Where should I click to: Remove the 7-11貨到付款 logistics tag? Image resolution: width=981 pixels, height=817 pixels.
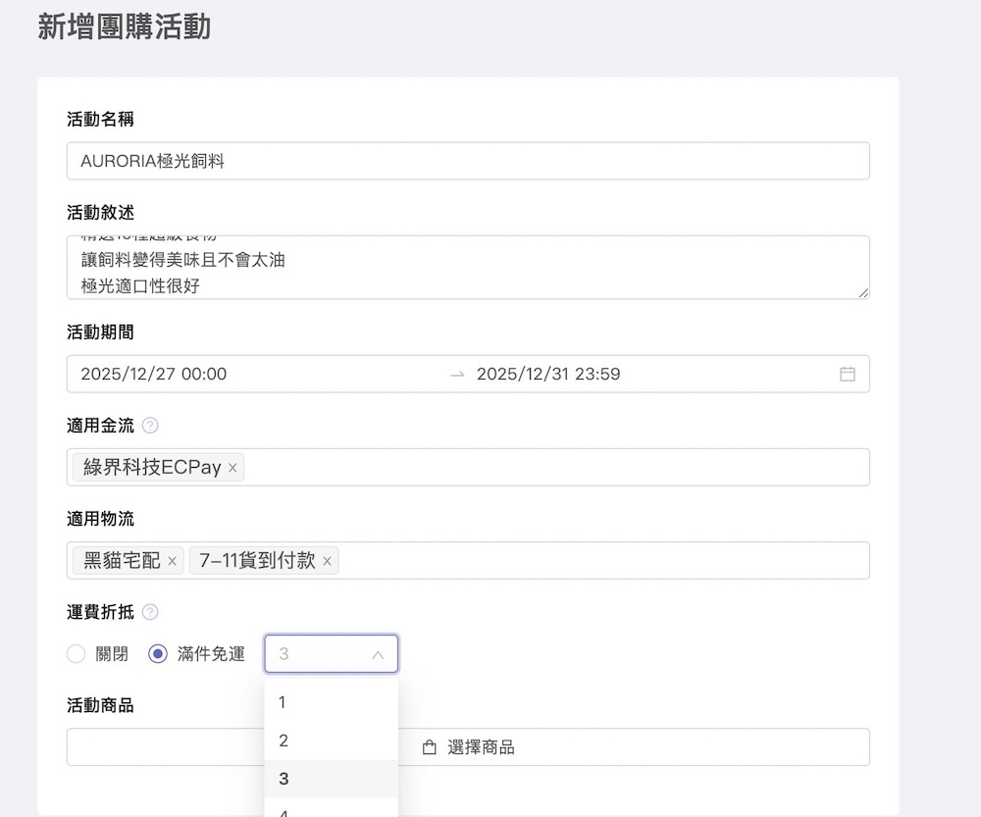click(x=327, y=561)
